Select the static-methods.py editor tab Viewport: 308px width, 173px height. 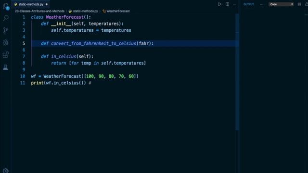31,4
